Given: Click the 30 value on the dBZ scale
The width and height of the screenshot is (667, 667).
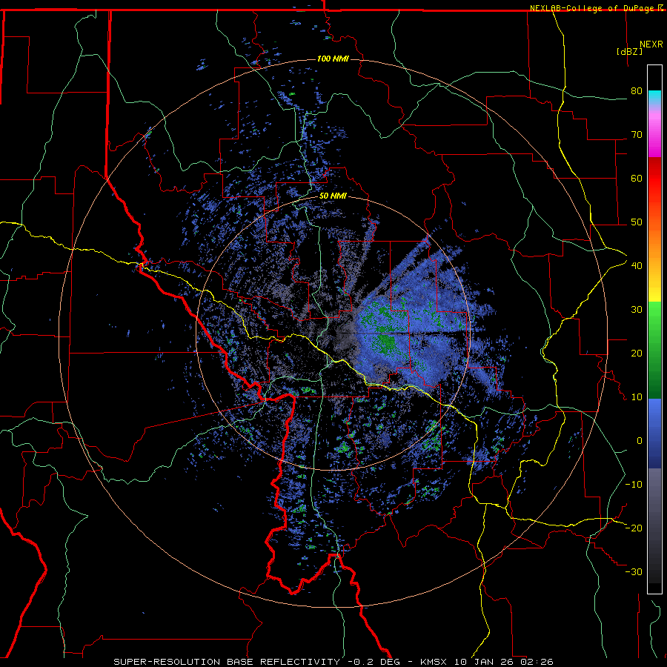Looking at the screenshot, I should pyautogui.click(x=637, y=310).
